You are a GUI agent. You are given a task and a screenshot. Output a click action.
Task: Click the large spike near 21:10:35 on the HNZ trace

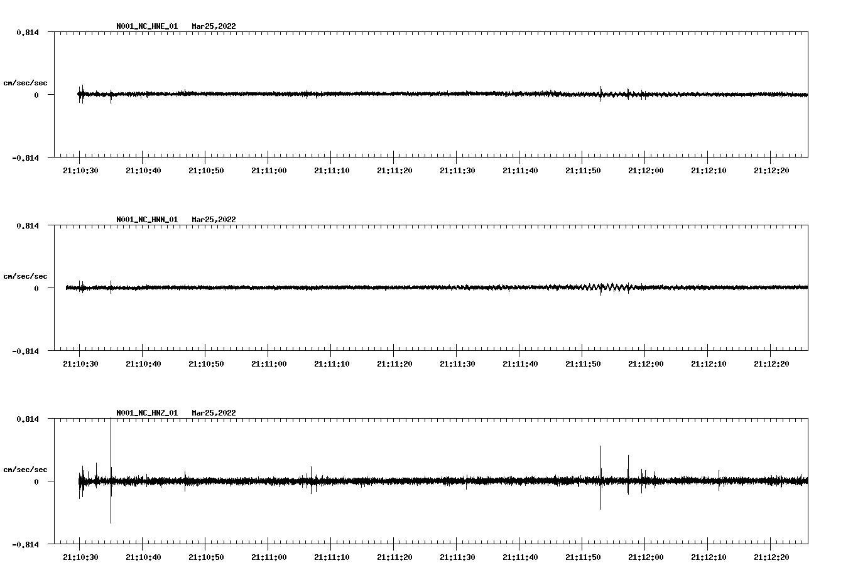coord(111,471)
